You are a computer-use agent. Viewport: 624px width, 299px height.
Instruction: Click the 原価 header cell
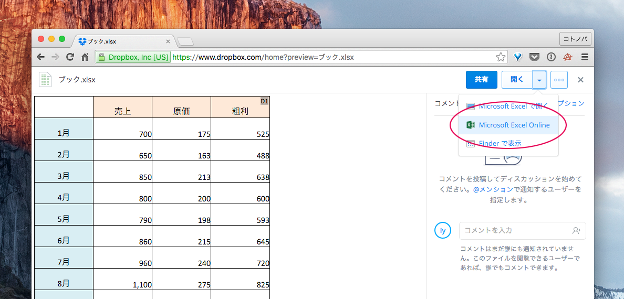click(x=181, y=107)
